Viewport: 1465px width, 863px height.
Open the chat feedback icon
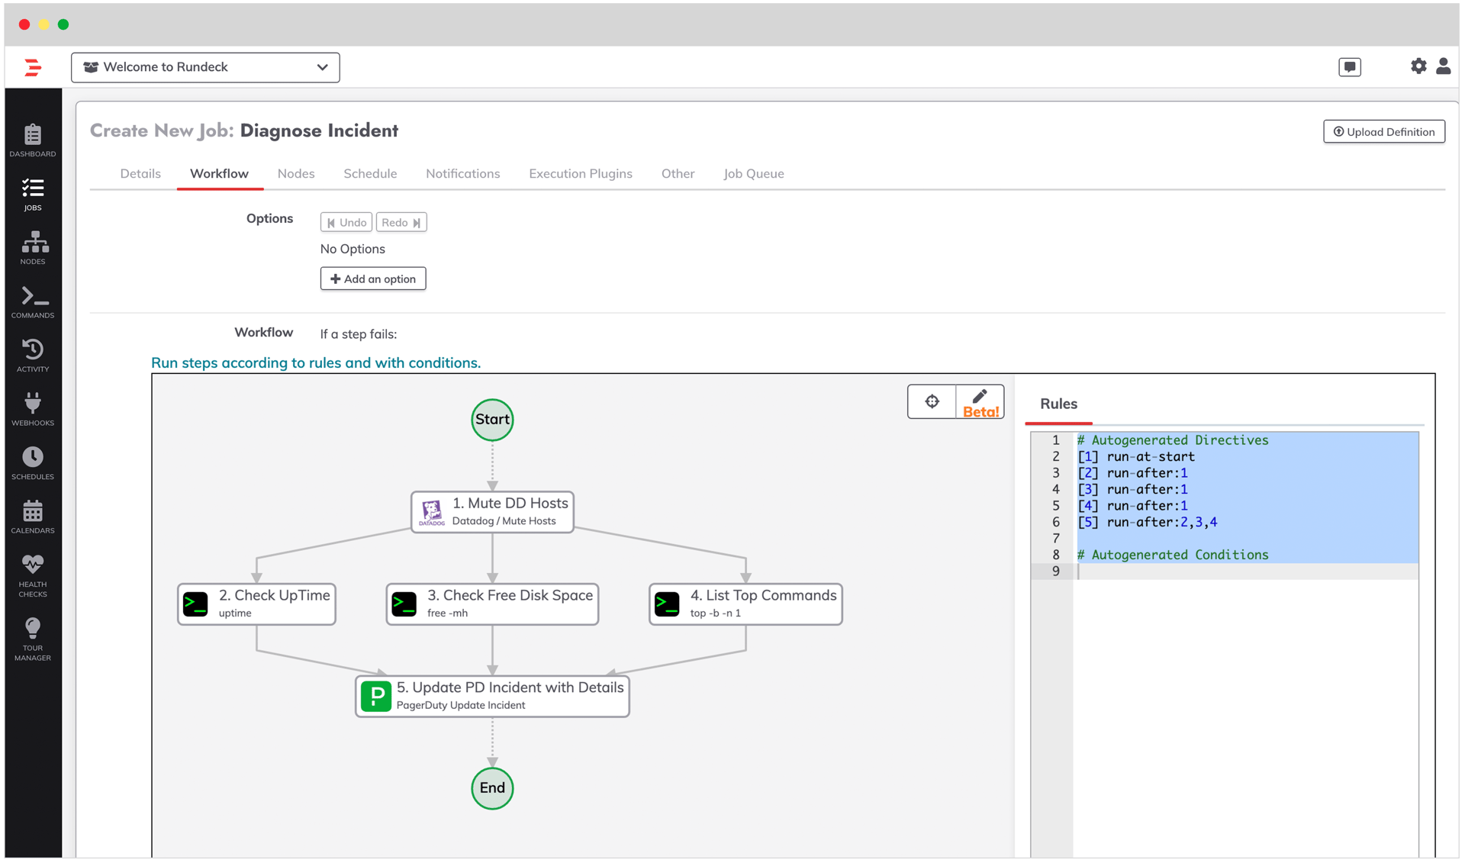point(1349,67)
